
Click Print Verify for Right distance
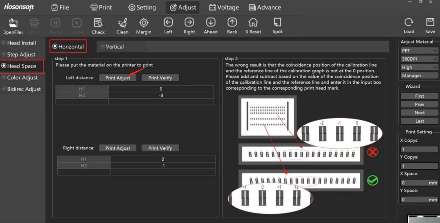[160, 148]
